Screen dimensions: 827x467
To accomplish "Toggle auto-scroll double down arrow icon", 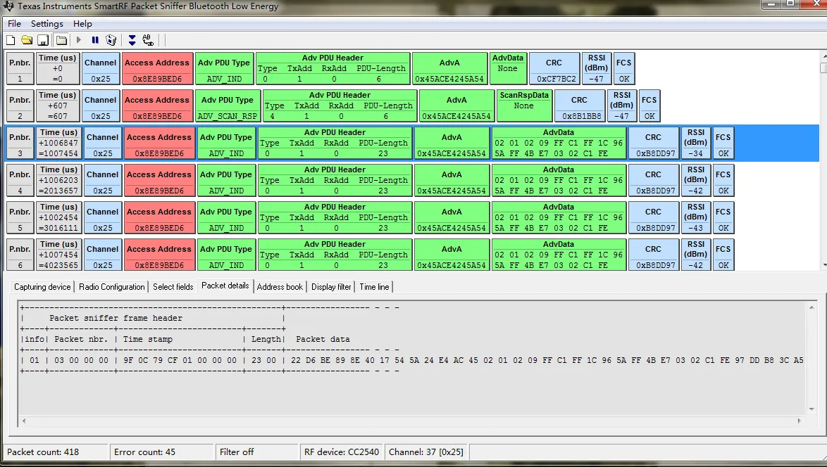I will [x=132, y=40].
